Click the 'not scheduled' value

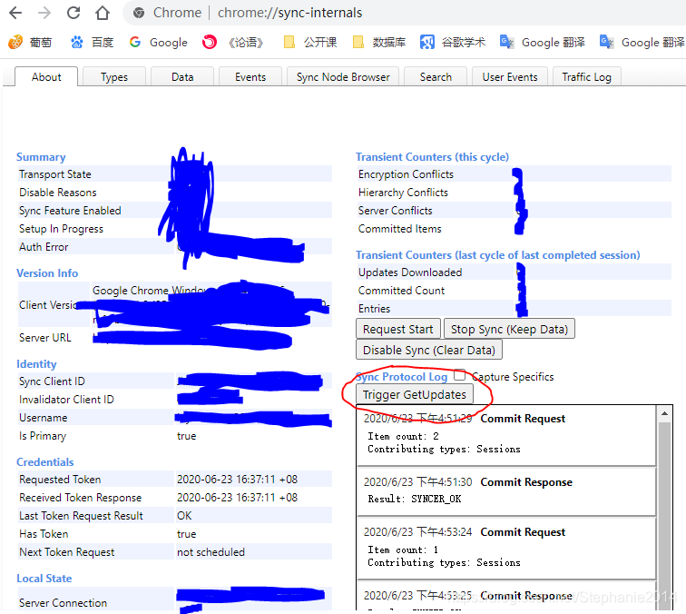pyautogui.click(x=211, y=552)
